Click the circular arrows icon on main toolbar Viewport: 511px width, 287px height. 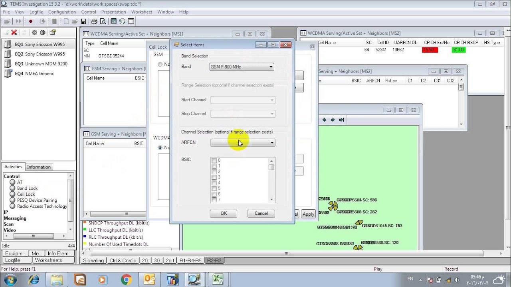[x=122, y=21]
